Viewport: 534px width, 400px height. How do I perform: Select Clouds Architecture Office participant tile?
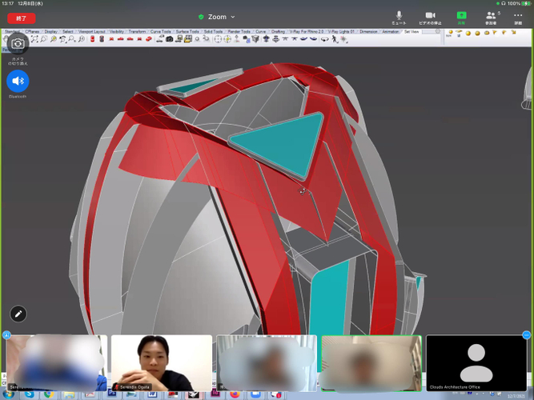[476, 363]
